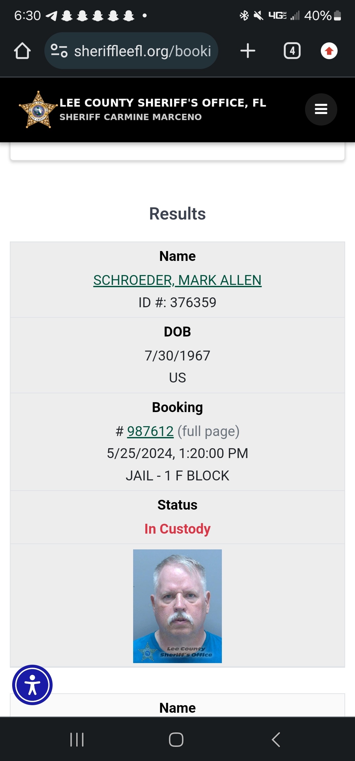Open the accessibility options button
355x761 pixels.
coord(32,685)
